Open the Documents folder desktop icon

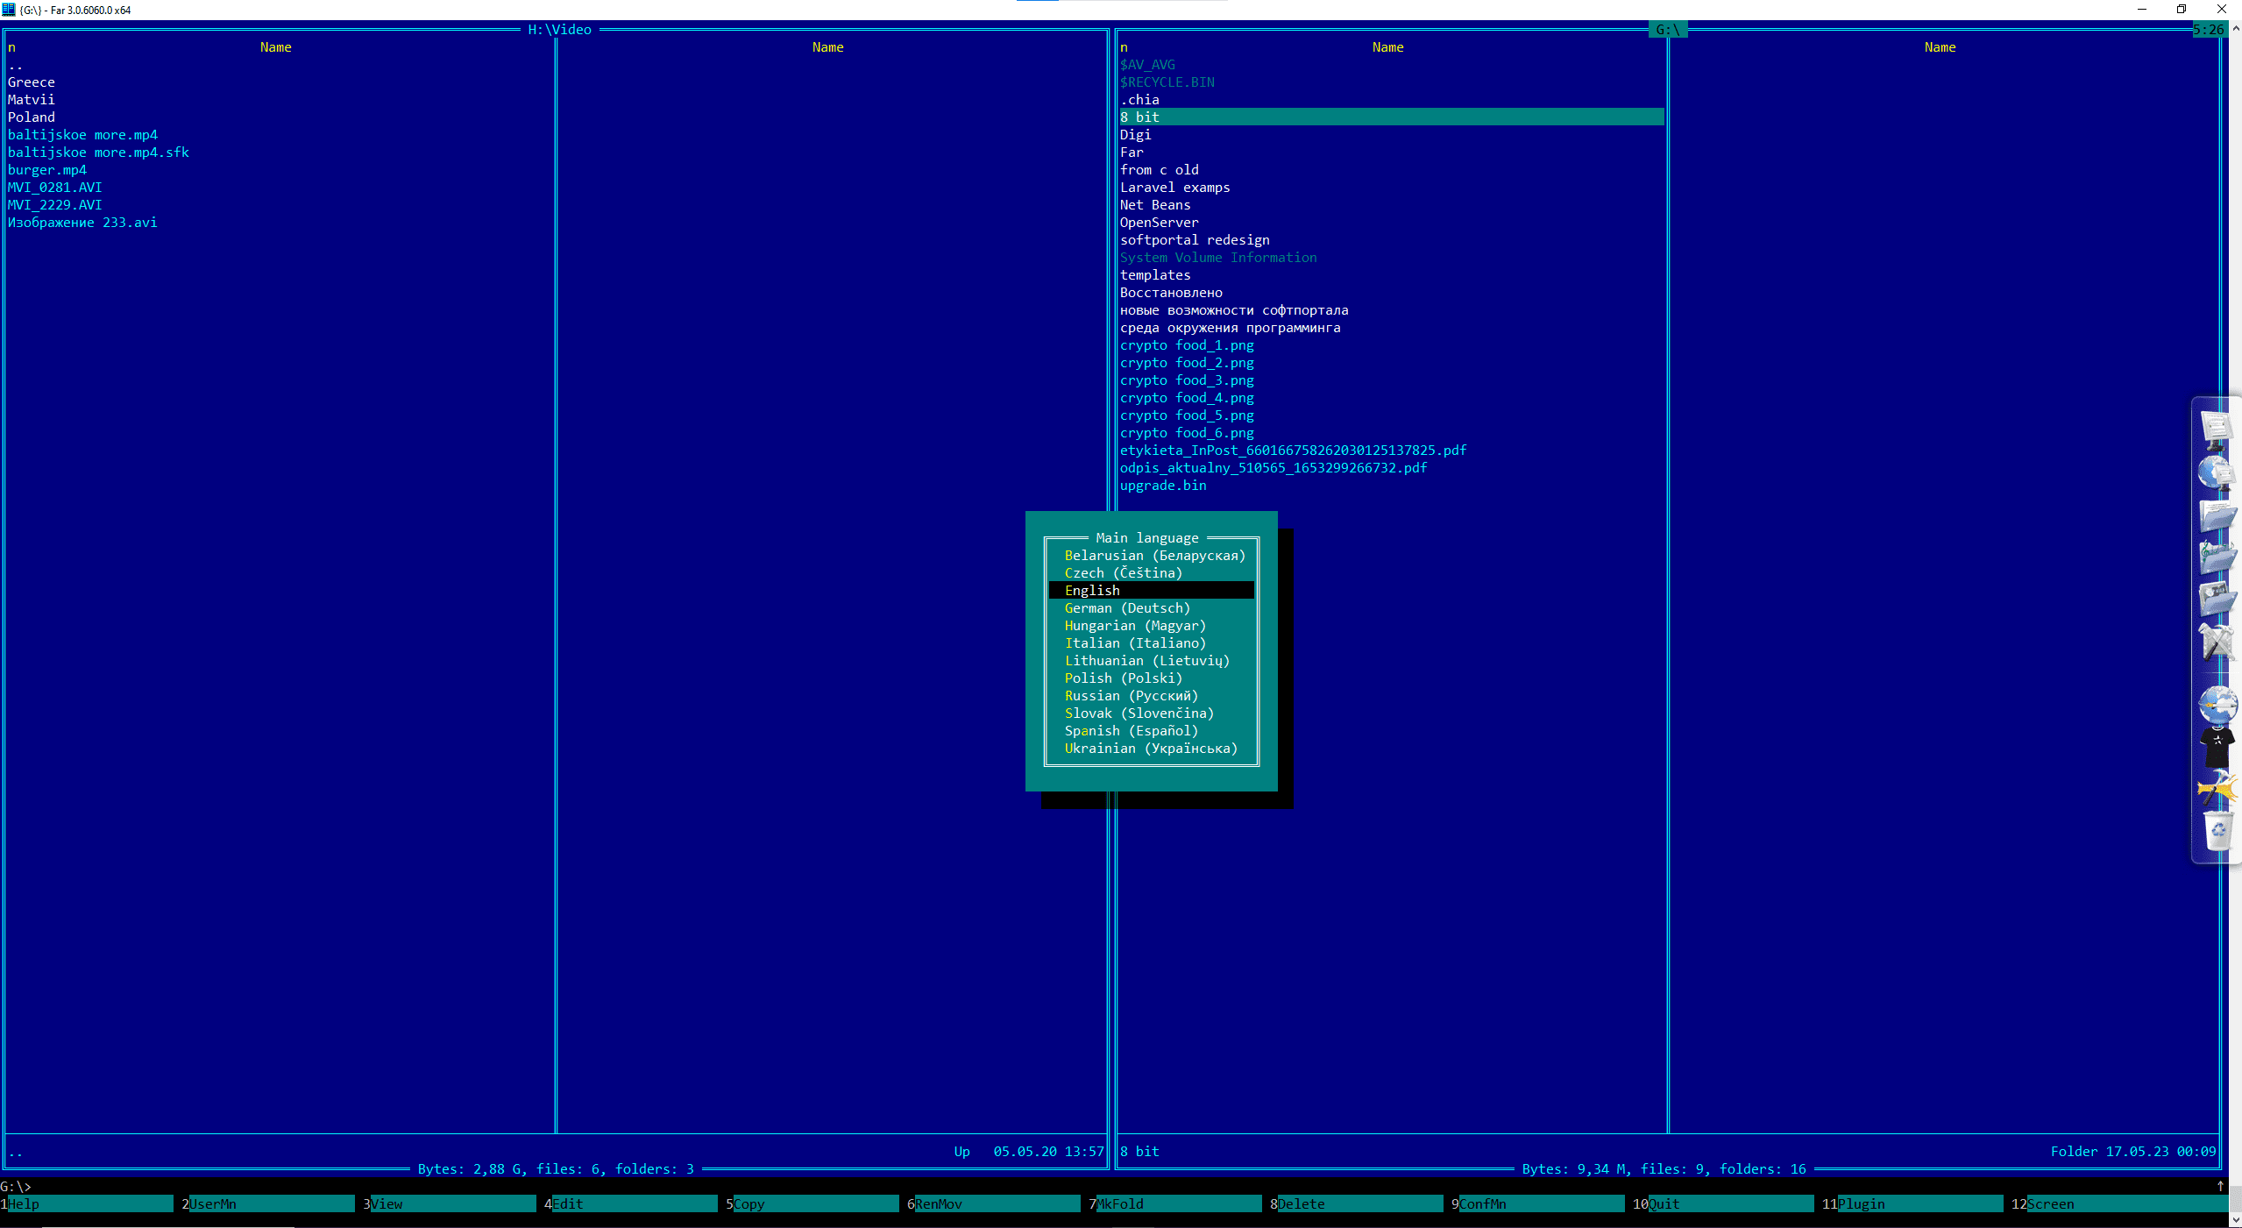coord(2217,515)
